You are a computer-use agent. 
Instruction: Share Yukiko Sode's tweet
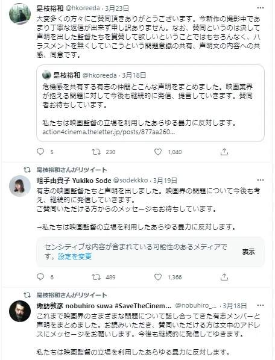[224, 277]
